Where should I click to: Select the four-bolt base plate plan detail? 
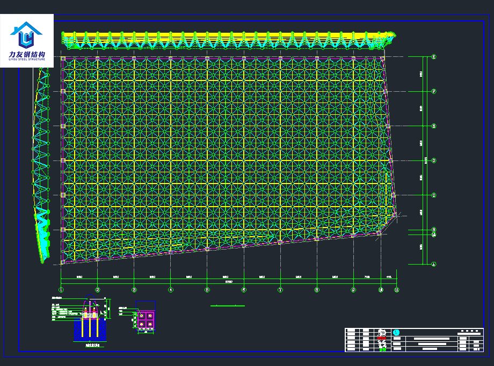145,320
